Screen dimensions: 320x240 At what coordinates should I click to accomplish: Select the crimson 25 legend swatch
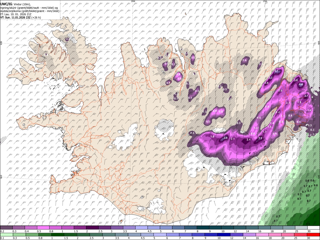(301, 234)
